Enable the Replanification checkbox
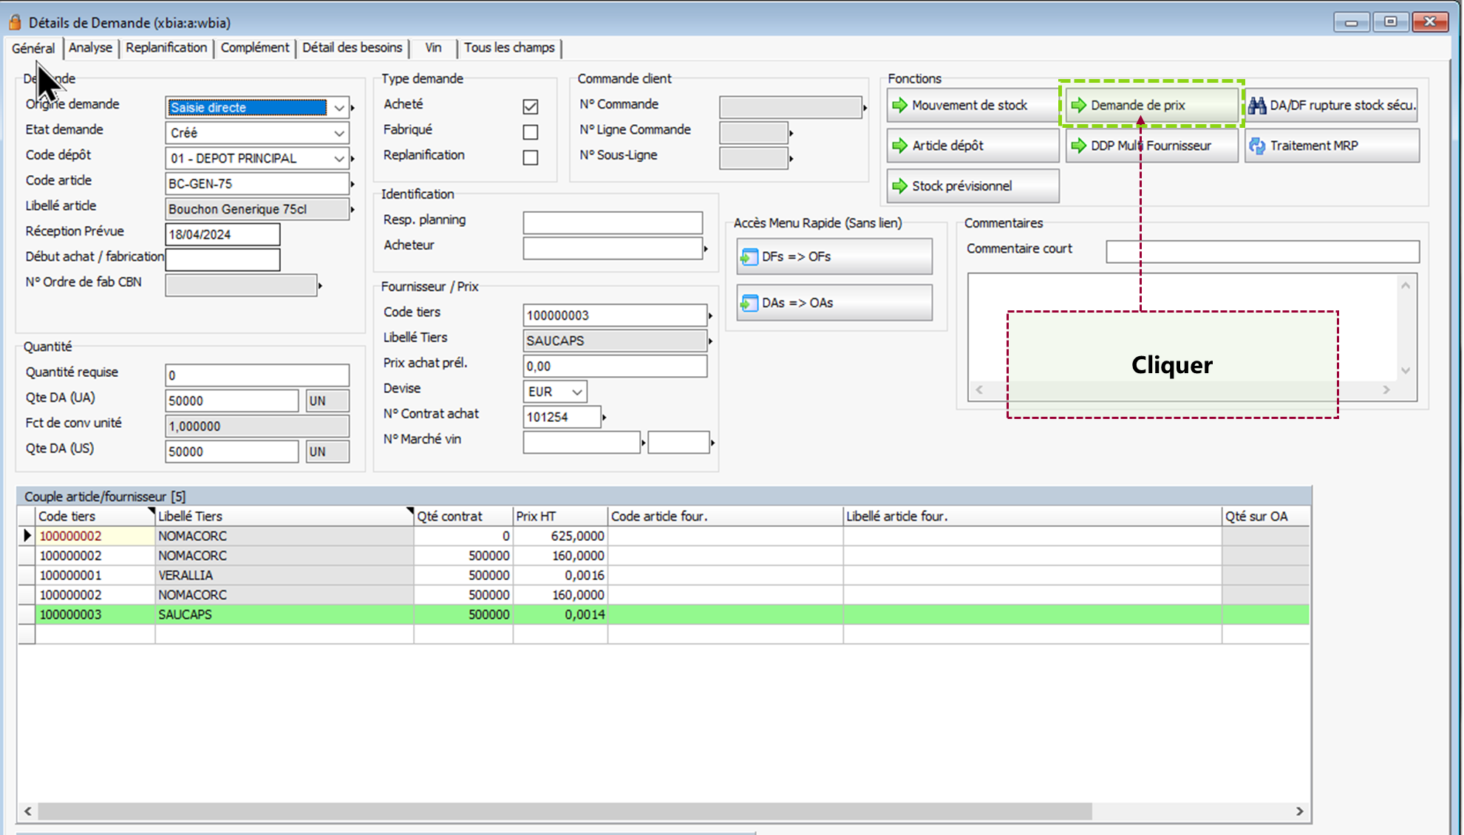This screenshot has width=1464, height=835. coord(530,157)
